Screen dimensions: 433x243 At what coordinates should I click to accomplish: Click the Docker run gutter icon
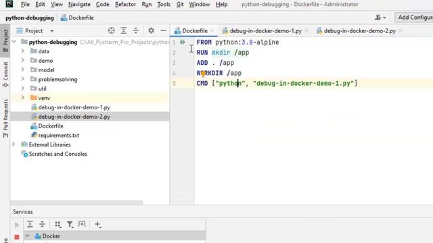click(183, 42)
